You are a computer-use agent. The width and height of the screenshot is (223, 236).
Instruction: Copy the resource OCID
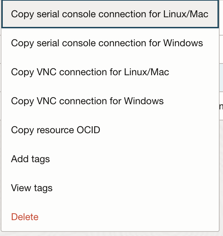click(x=56, y=130)
